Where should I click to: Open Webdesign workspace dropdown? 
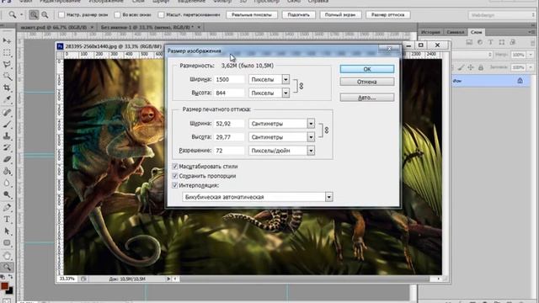point(502,15)
